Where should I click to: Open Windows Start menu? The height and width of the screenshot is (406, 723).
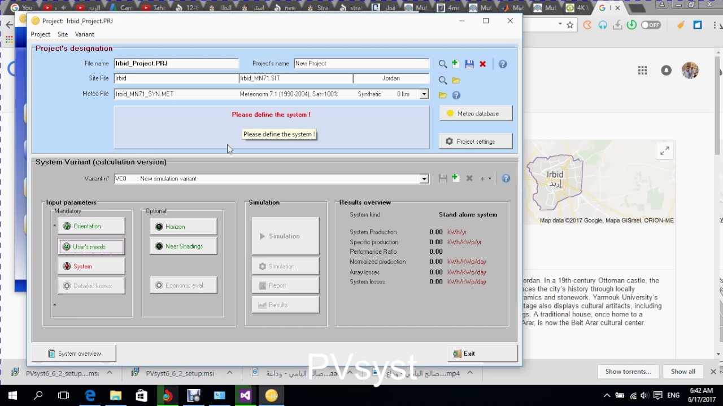click(x=12, y=395)
